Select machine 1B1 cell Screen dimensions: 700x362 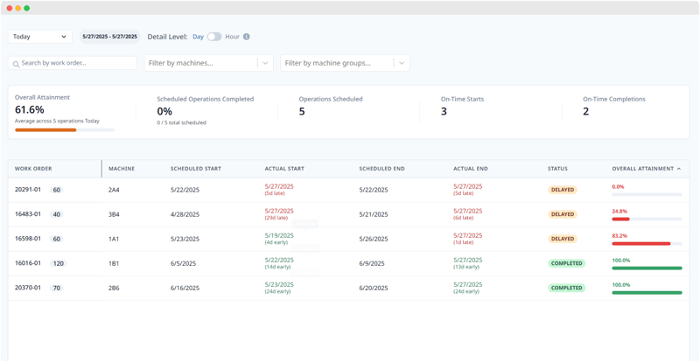(114, 264)
